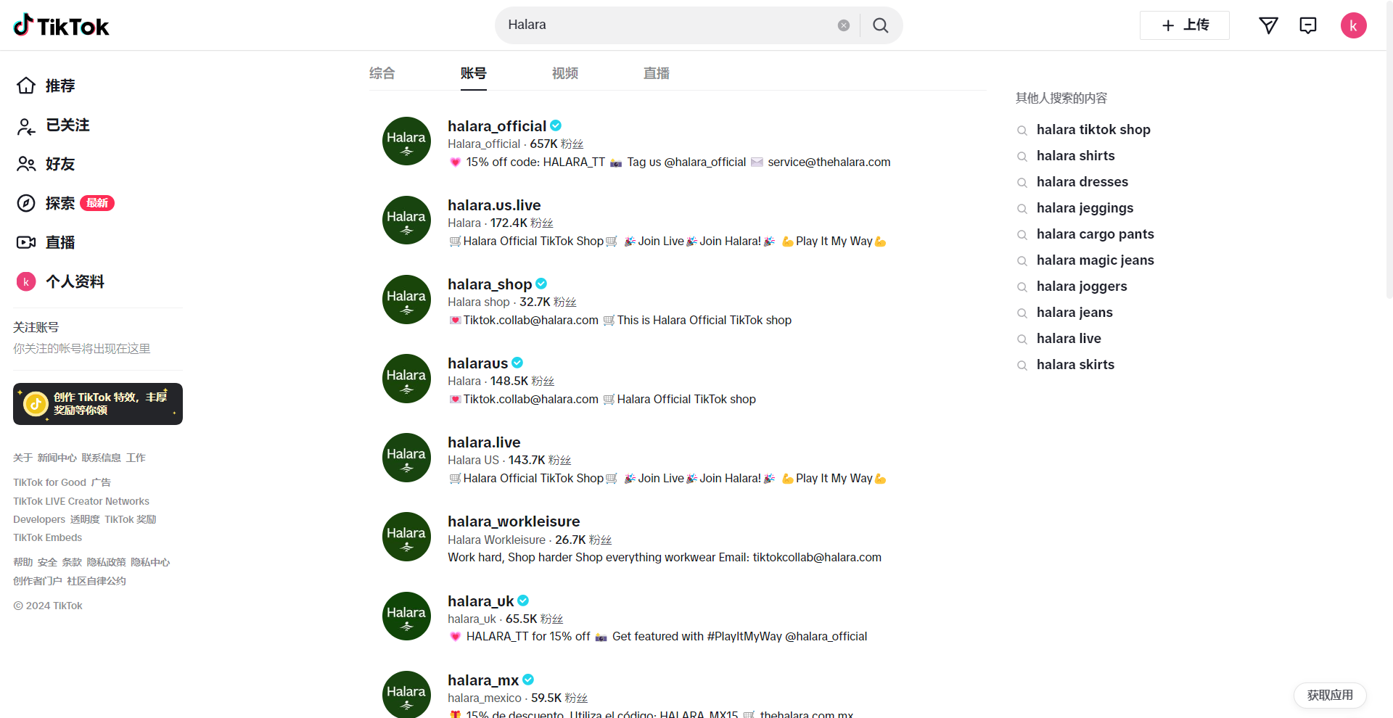
Task: Select the 直播 search results tab
Action: tap(656, 73)
